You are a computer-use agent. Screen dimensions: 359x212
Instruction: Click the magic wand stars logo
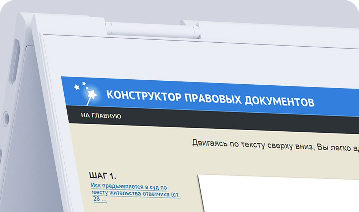click(x=86, y=93)
